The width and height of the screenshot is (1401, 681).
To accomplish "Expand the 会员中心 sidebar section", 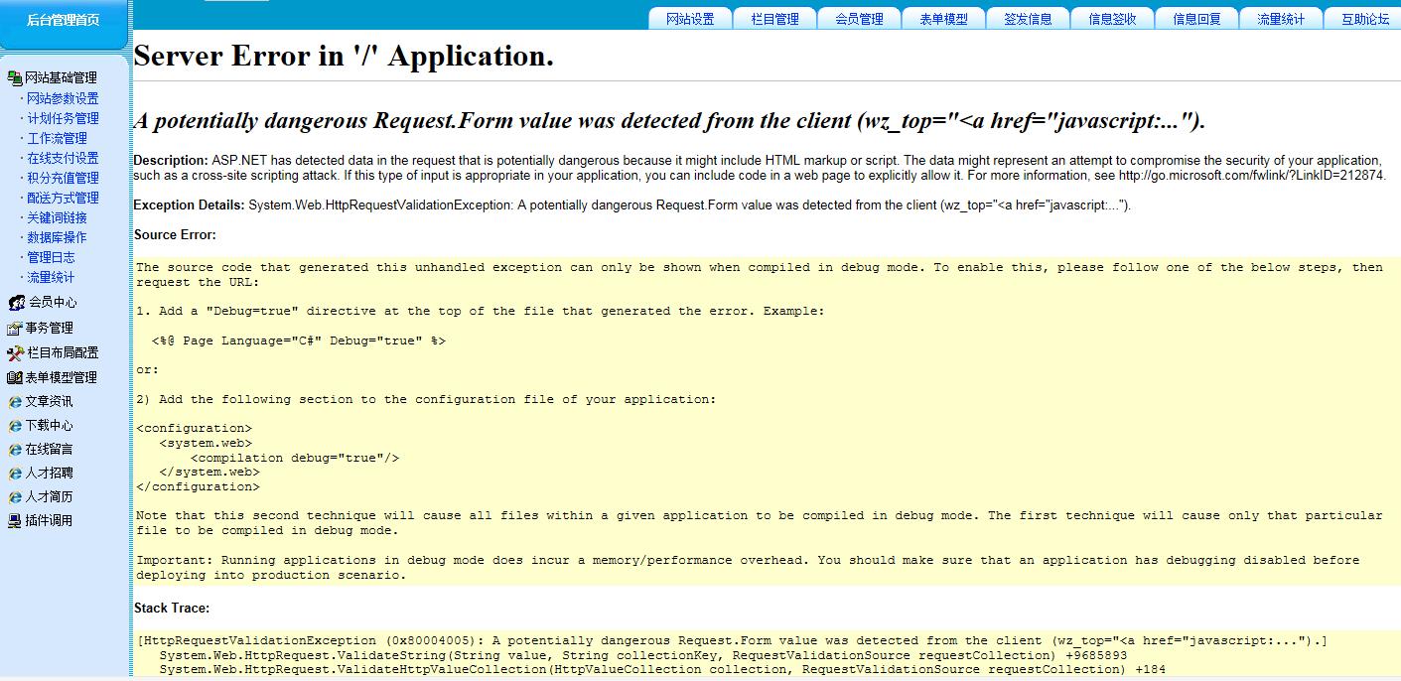I will pyautogui.click(x=53, y=303).
